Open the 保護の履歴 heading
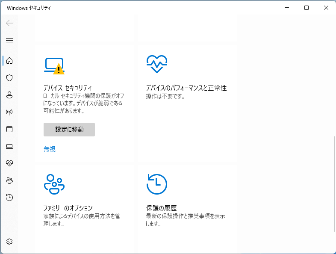Image resolution: width=336 pixels, height=254 pixels. [161, 208]
